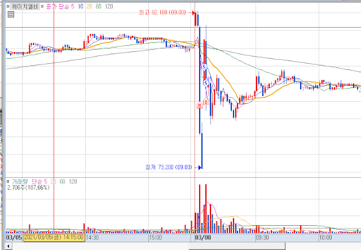This screenshot has height=250, width=361.
Task: Click the 03/08 date on the time axis
Action: 203,238
